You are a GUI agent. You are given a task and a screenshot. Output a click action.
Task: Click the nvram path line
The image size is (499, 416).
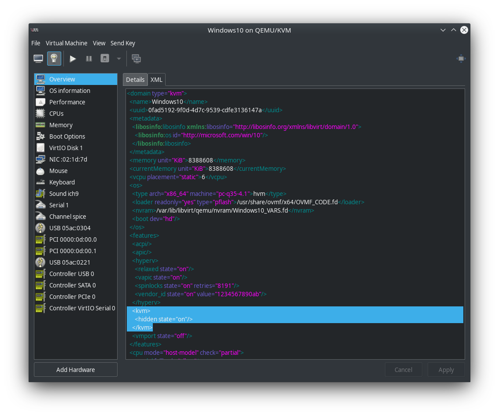(x=223, y=210)
